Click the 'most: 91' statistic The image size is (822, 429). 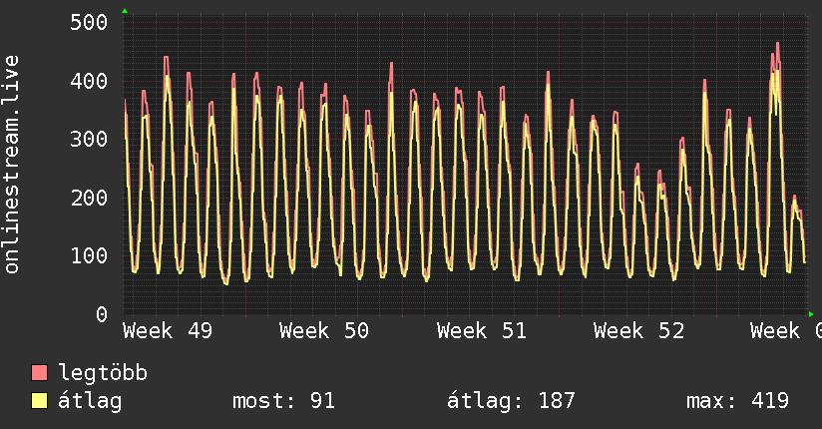[283, 401]
